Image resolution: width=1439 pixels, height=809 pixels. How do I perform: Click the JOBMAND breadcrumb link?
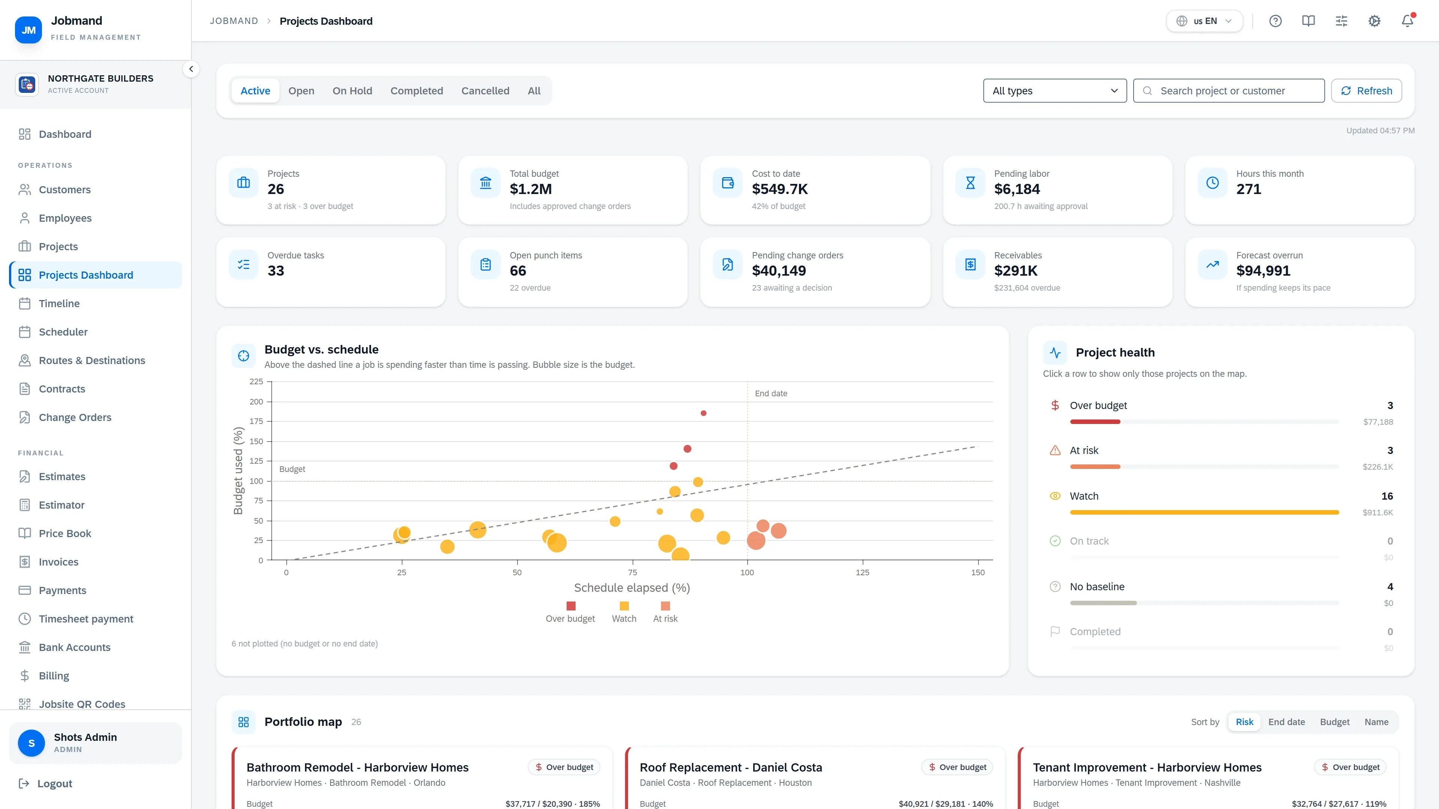pyautogui.click(x=234, y=21)
